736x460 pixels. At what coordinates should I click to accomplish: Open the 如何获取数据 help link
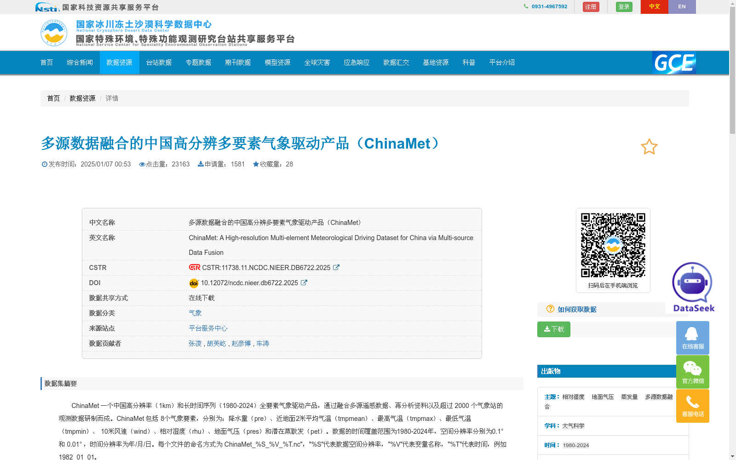(x=577, y=309)
